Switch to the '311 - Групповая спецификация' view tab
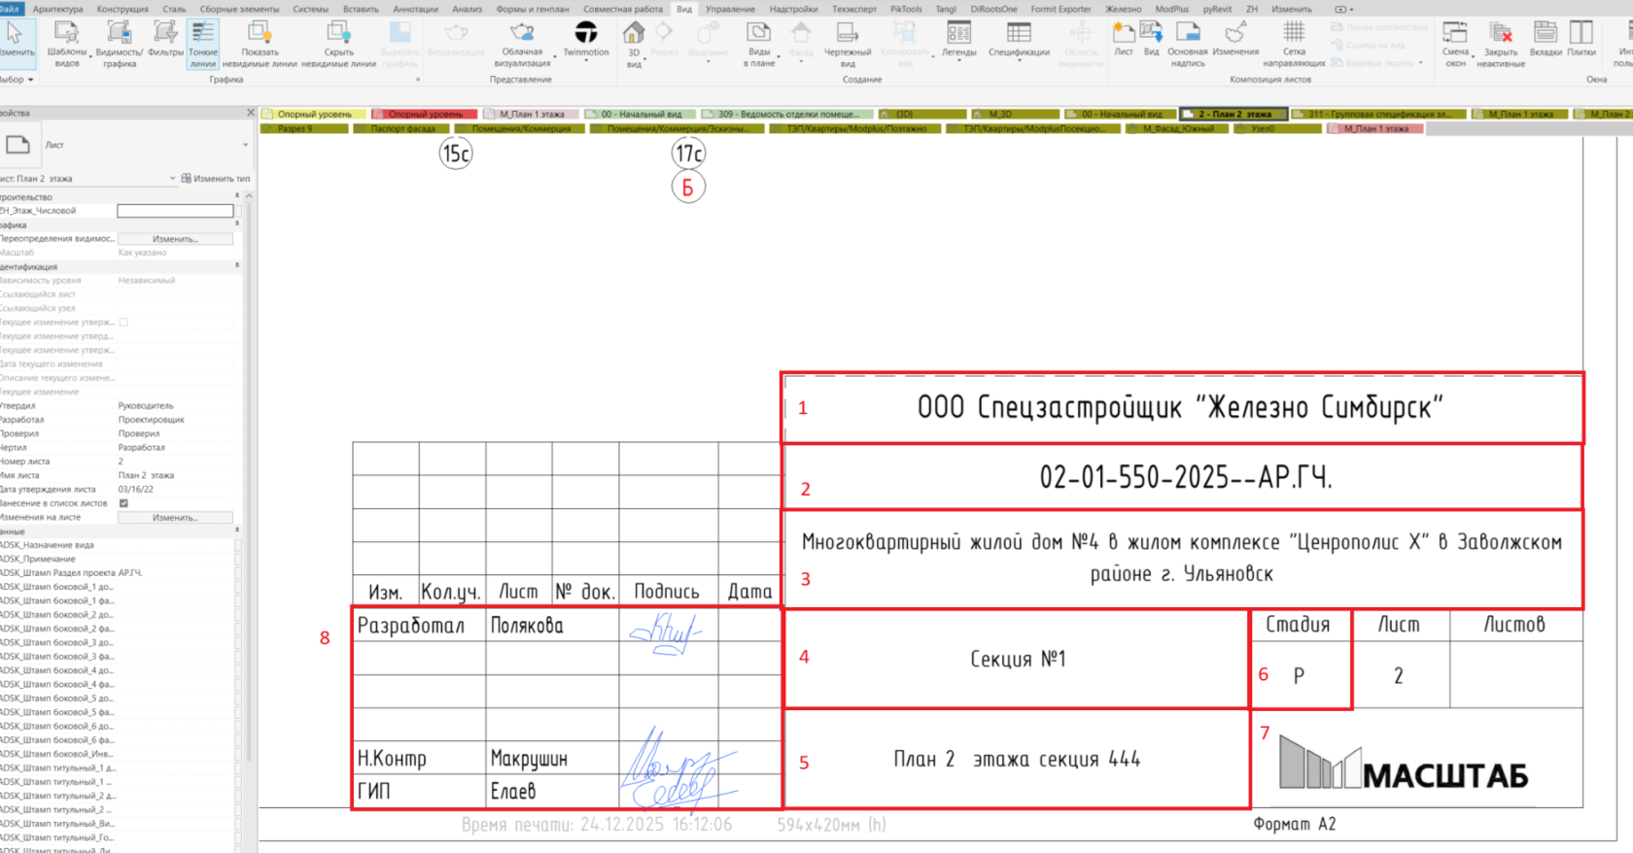 click(x=1378, y=115)
